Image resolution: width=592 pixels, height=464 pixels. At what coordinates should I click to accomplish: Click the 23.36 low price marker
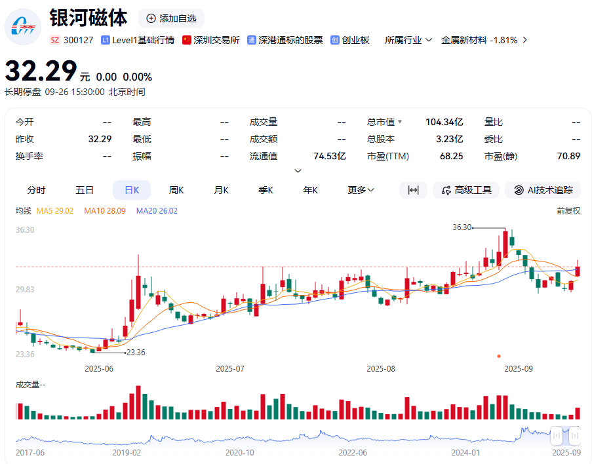pos(136,352)
